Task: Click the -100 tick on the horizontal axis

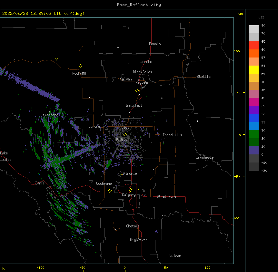Action: point(40,268)
